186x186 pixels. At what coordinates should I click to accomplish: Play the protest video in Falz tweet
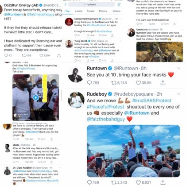35,97
